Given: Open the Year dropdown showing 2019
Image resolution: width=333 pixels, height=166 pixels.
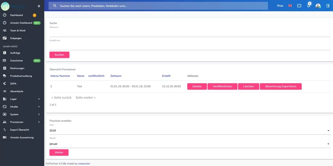Looking at the screenshot, I should 190,131.
